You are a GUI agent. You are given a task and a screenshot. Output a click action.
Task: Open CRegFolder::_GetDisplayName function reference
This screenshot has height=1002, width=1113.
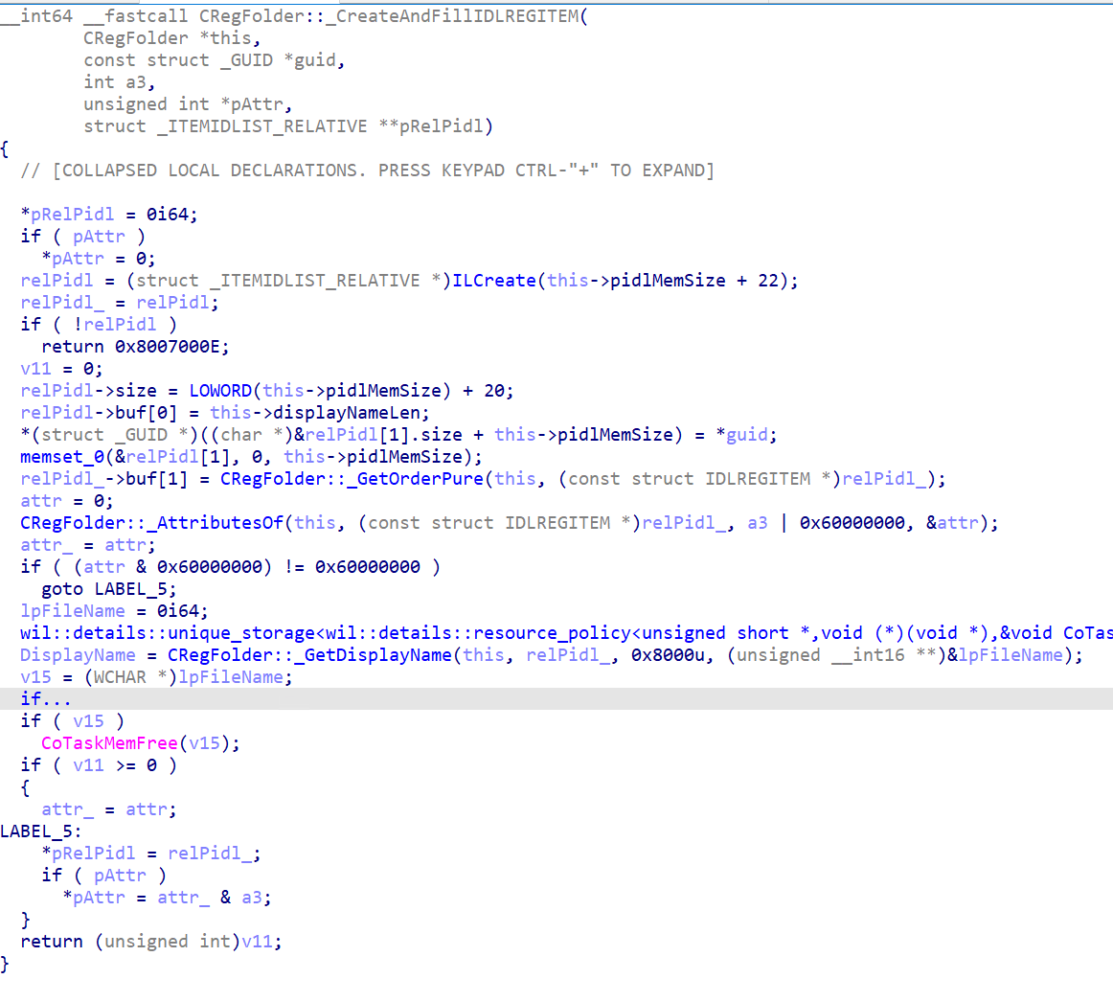pyautogui.click(x=309, y=655)
